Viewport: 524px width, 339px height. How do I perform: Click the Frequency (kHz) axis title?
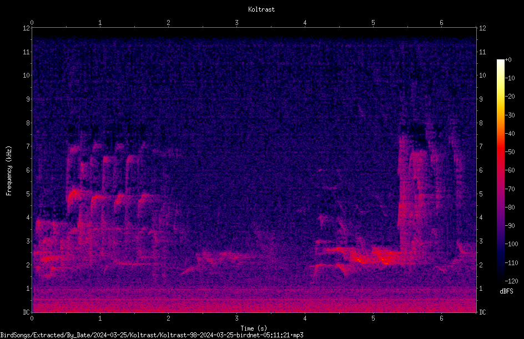9,170
